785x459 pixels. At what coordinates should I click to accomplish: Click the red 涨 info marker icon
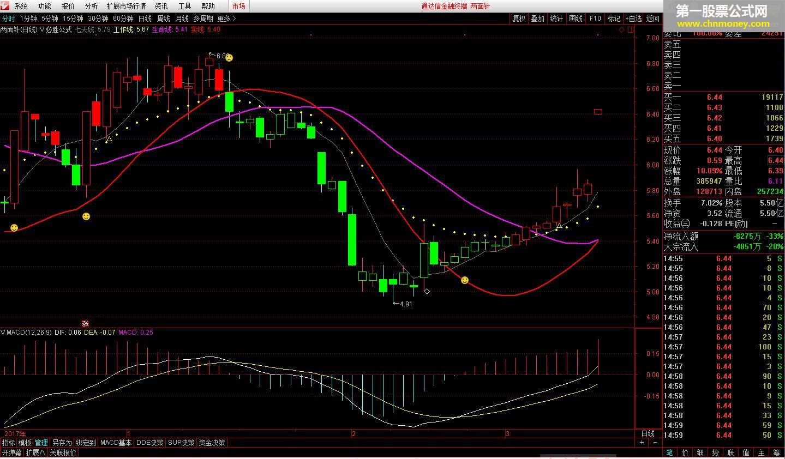pos(85,324)
